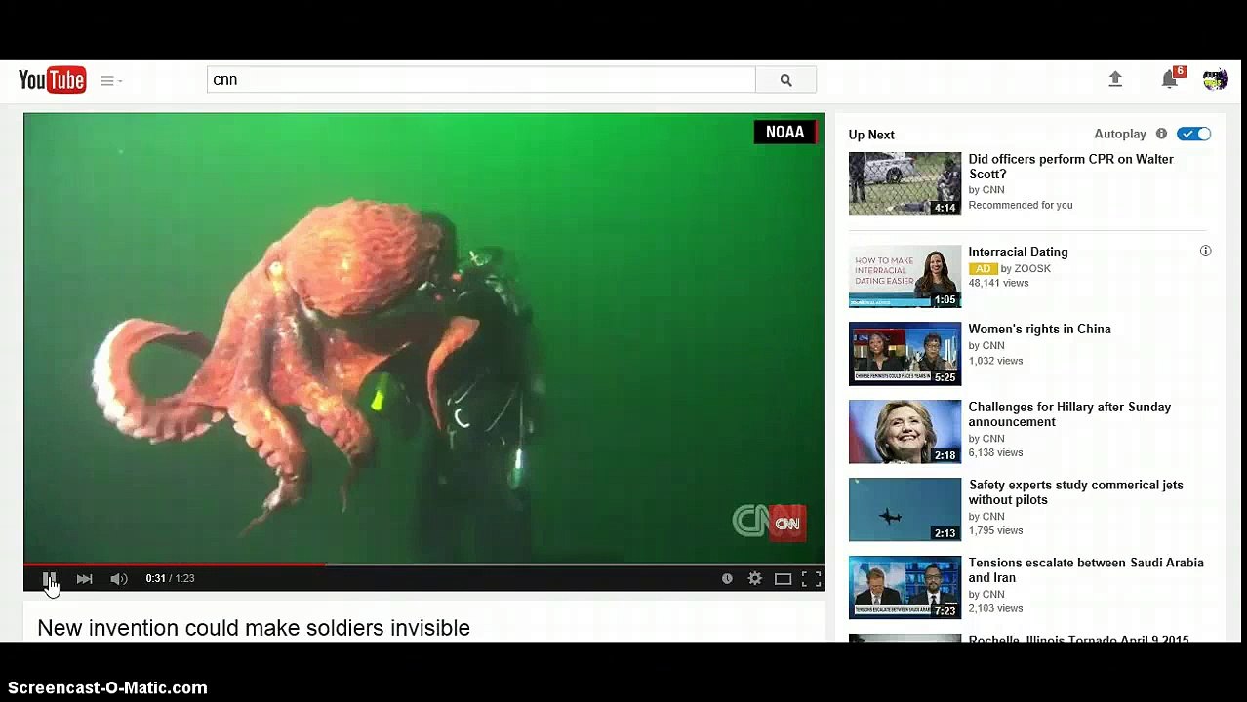Click the search magnifier button
The height and width of the screenshot is (702, 1247).
click(x=785, y=80)
